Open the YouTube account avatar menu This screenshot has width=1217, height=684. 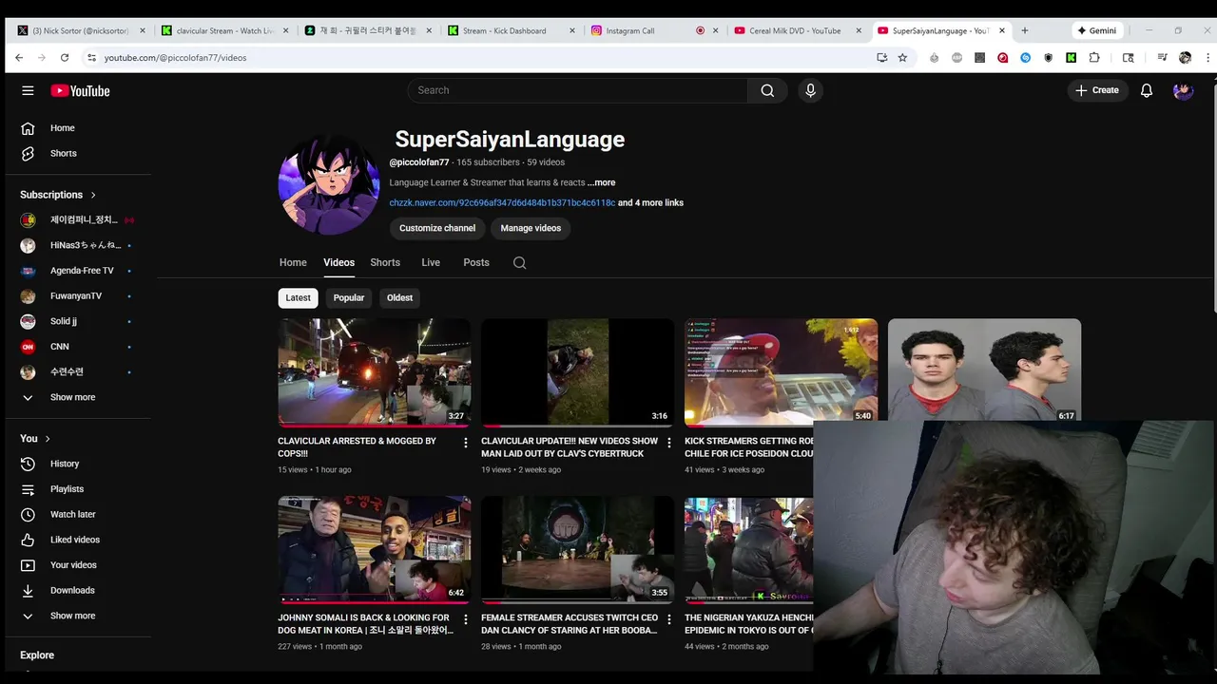click(x=1183, y=90)
